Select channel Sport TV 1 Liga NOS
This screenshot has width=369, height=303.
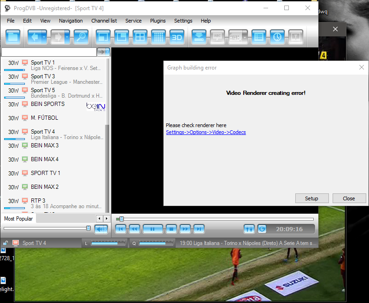[53, 65]
